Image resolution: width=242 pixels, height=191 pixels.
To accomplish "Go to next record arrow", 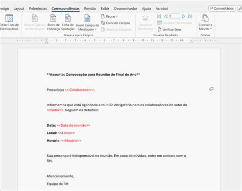I will click(x=183, y=16).
